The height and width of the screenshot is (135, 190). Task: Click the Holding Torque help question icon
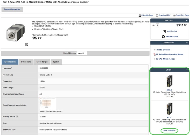click(x=17, y=117)
